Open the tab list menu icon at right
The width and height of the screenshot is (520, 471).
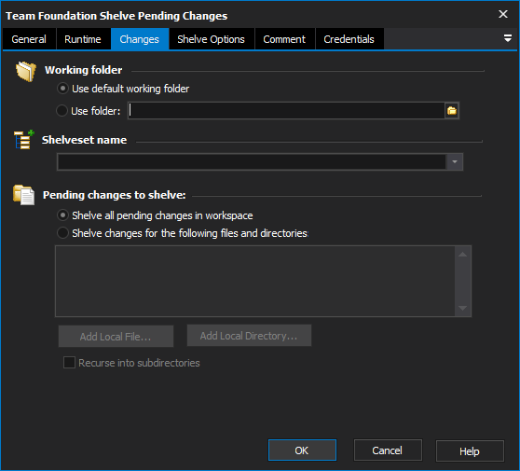[507, 38]
